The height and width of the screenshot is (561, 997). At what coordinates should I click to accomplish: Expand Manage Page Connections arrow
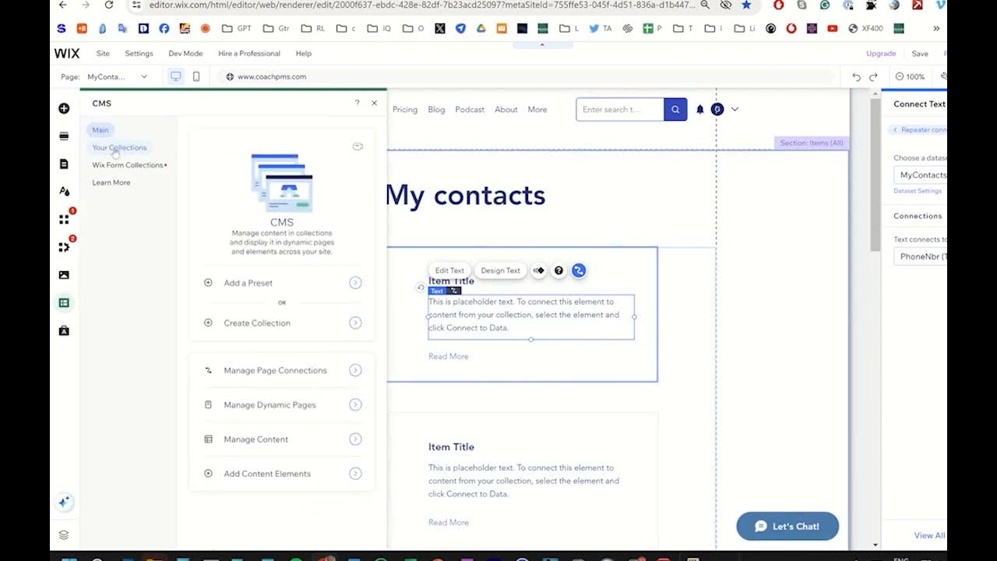coord(355,370)
